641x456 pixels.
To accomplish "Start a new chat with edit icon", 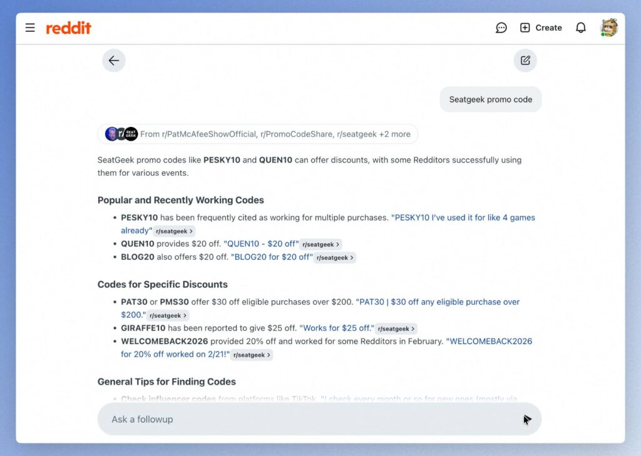I will (x=525, y=61).
